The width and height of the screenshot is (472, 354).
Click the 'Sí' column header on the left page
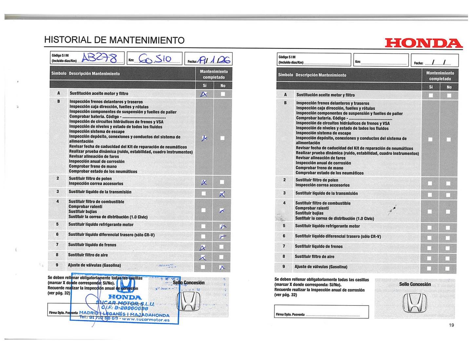point(205,86)
